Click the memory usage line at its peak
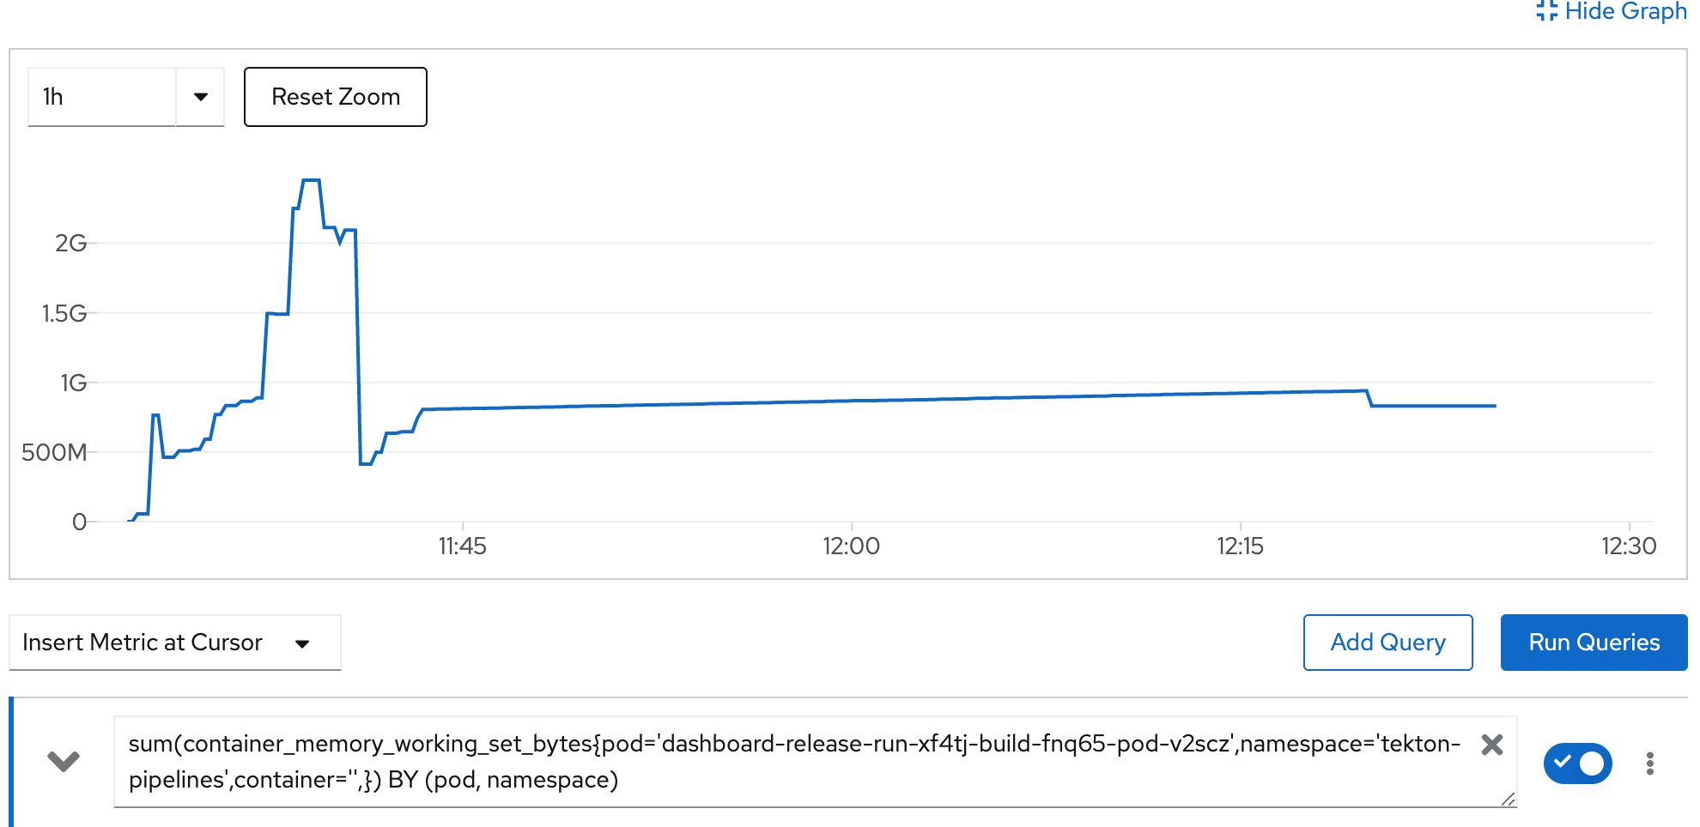The width and height of the screenshot is (1700, 827). (311, 180)
